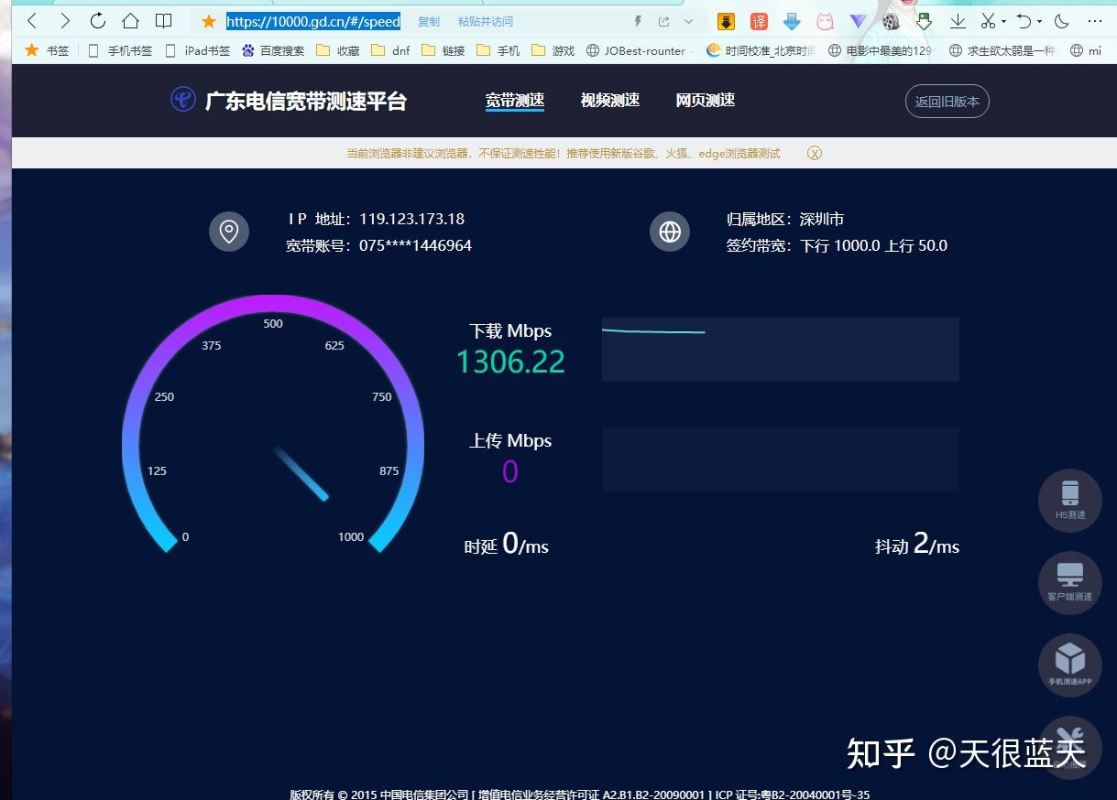Click the IP address 119.123.173.18
Image resolution: width=1117 pixels, height=800 pixels.
click(x=411, y=220)
